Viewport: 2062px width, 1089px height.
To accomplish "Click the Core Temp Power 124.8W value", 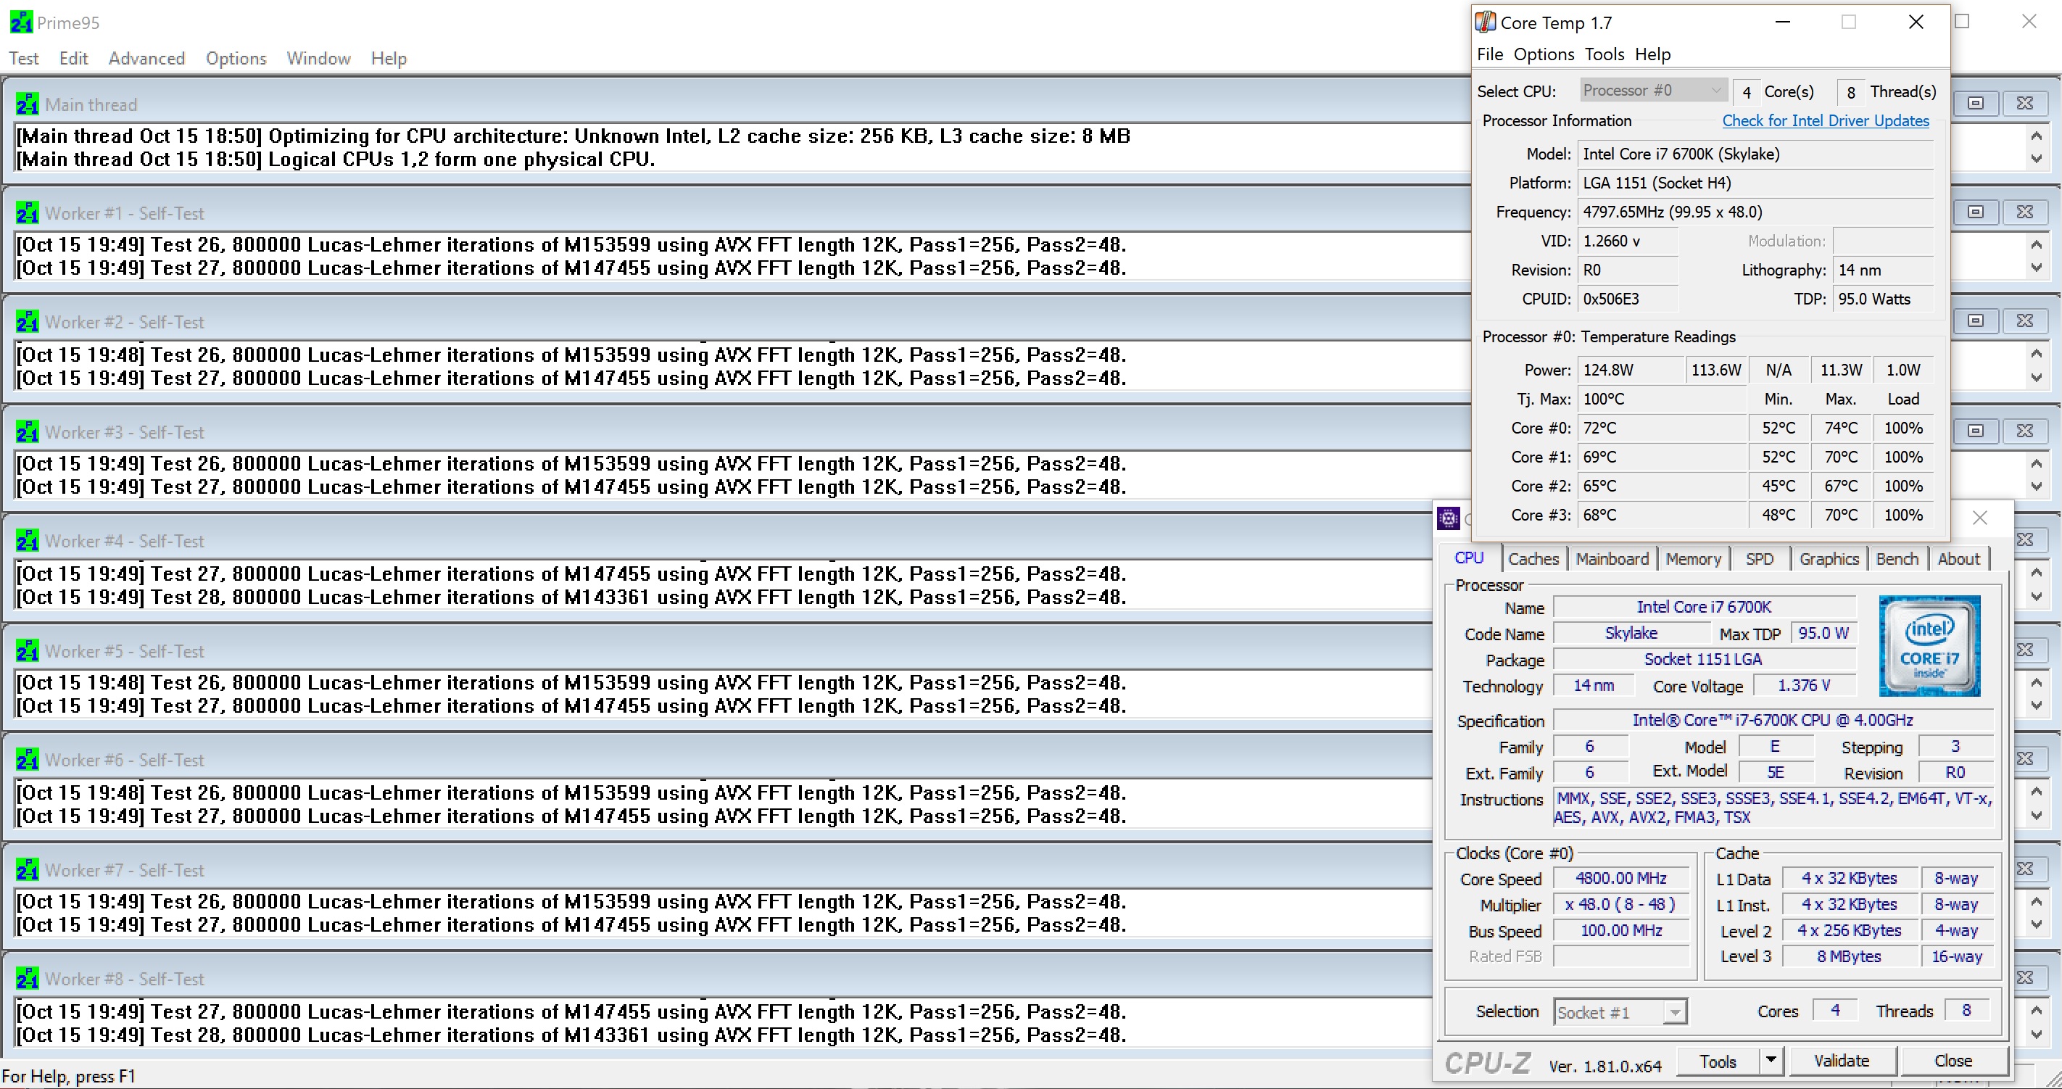I will (1630, 370).
